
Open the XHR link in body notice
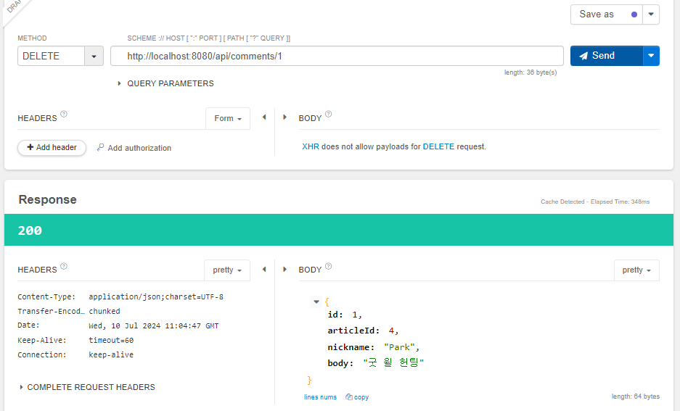click(x=311, y=147)
